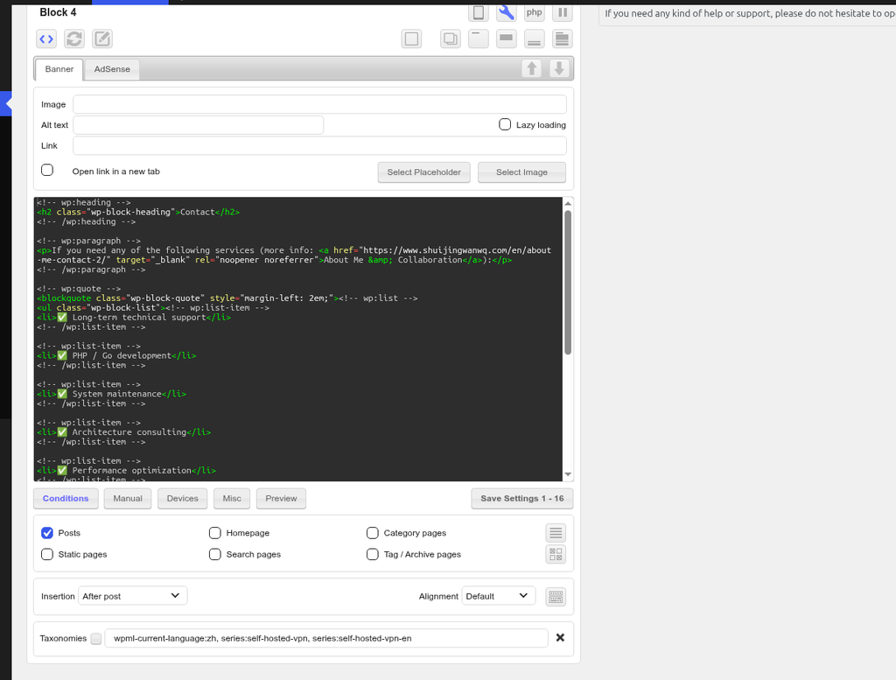Check Open link in a new tab
The width and height of the screenshot is (896, 680).
point(47,171)
